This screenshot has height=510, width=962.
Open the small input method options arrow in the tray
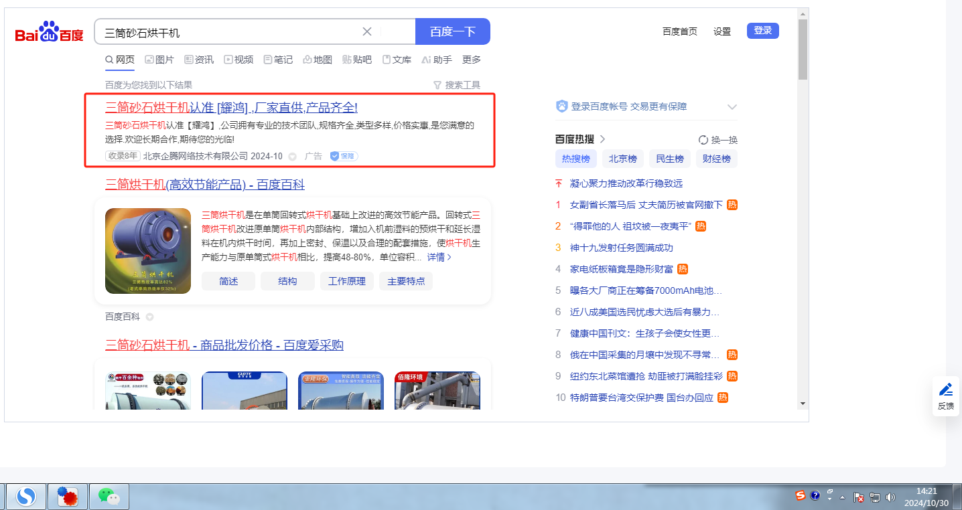click(830, 499)
